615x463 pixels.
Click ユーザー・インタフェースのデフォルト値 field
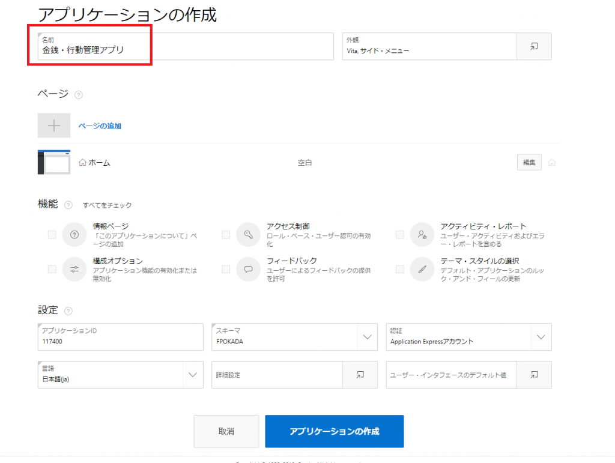[x=452, y=375]
